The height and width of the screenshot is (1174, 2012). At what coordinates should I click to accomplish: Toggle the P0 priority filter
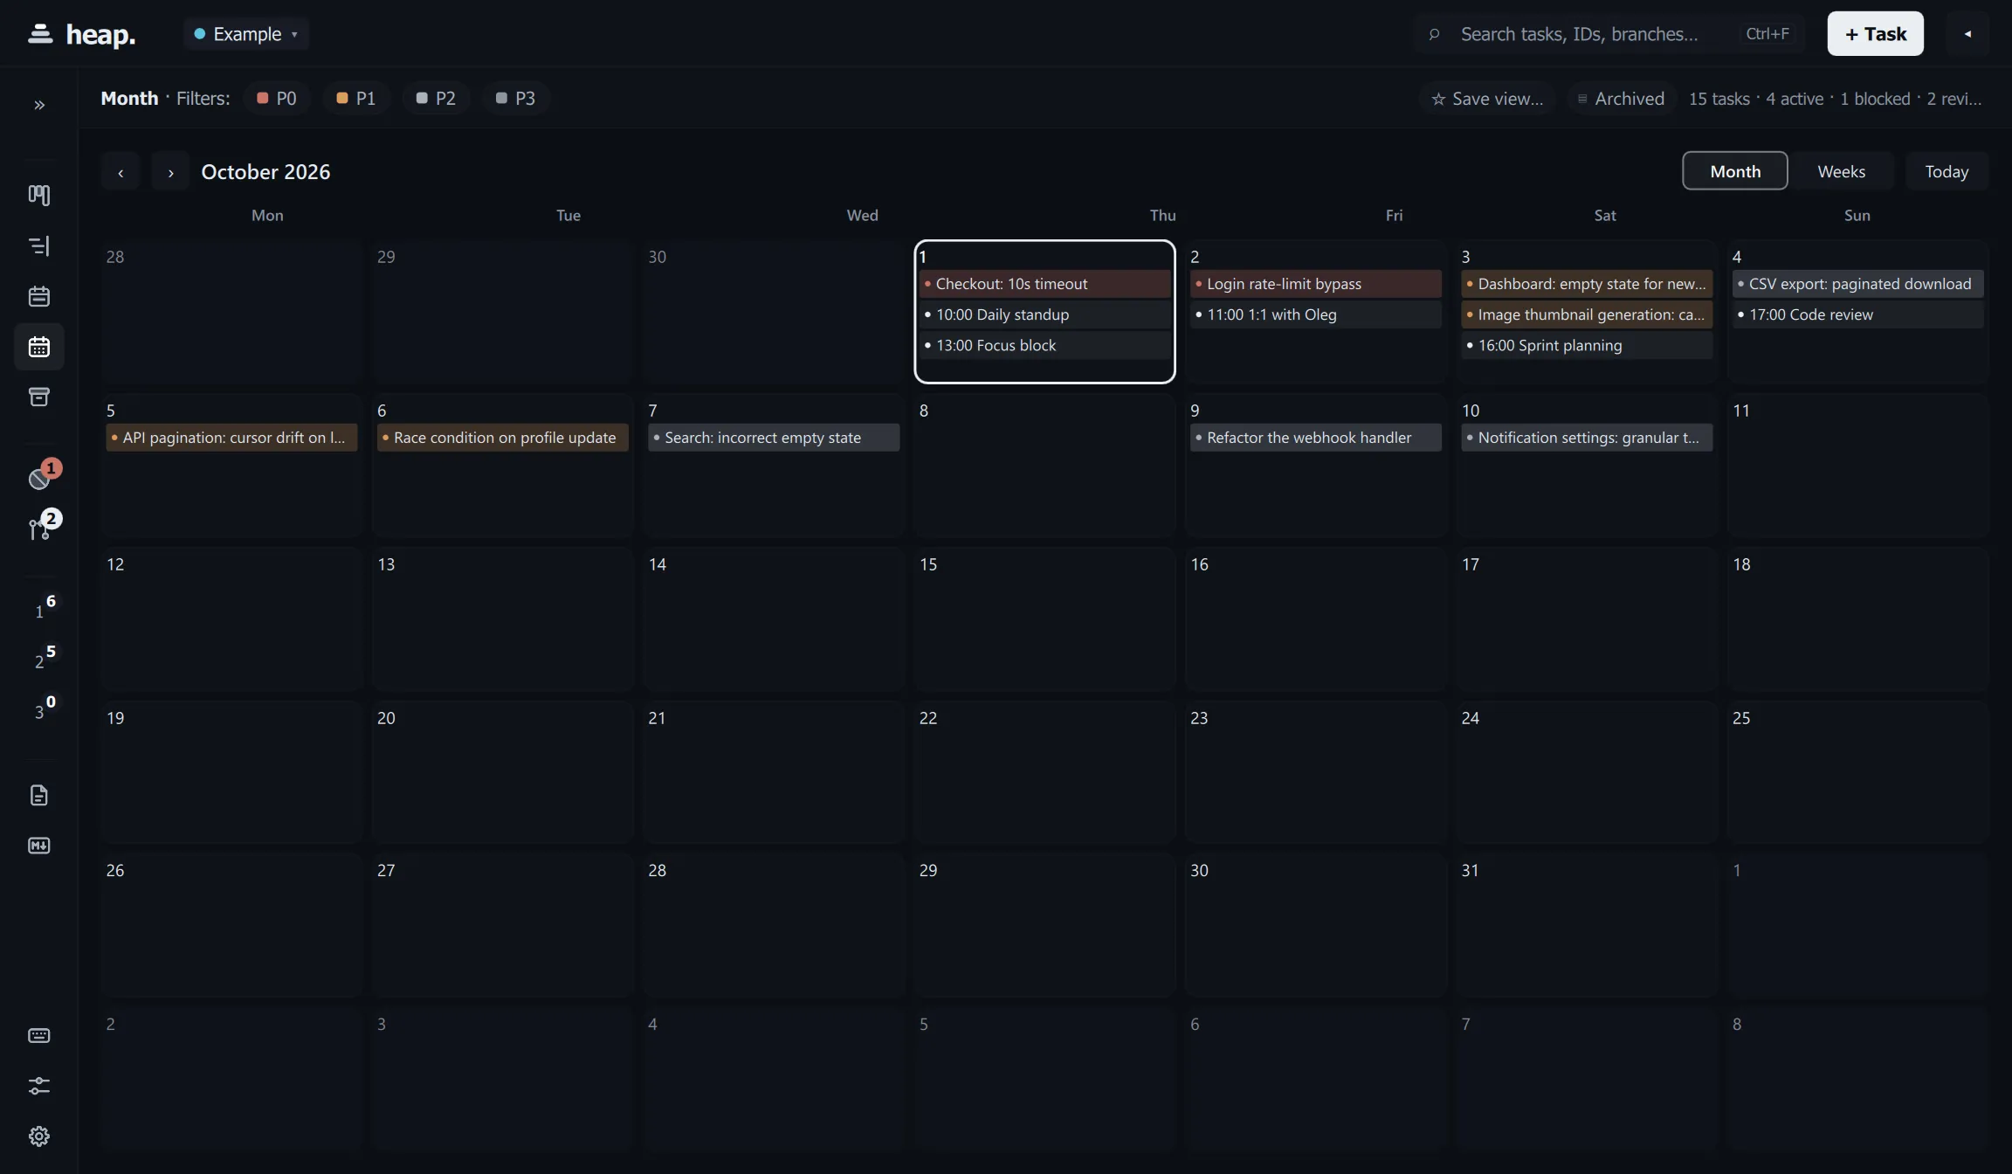click(x=276, y=98)
